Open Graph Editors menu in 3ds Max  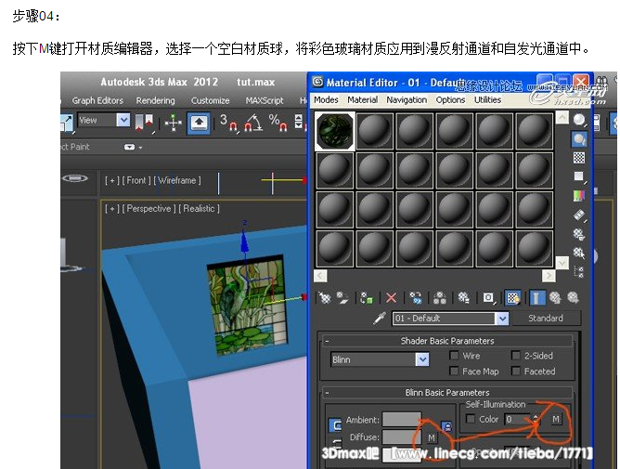(x=97, y=100)
